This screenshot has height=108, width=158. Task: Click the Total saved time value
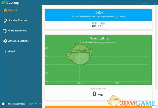click(x=97, y=94)
